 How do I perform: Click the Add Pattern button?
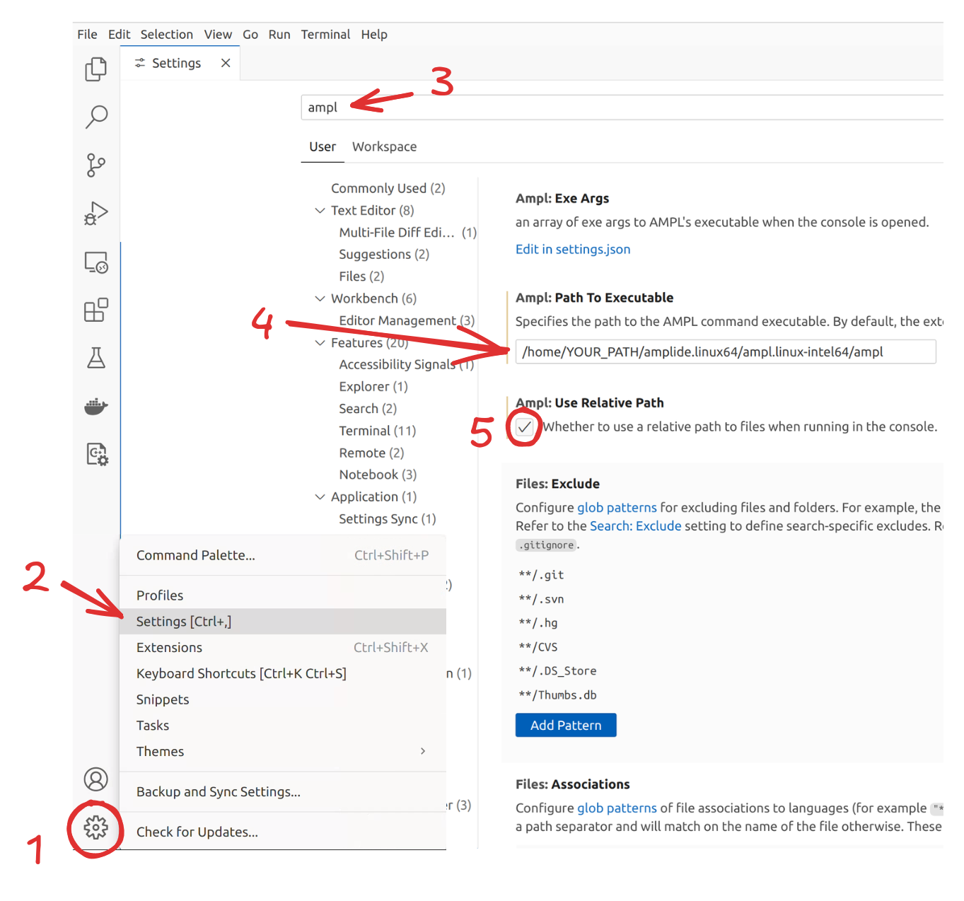tap(566, 726)
